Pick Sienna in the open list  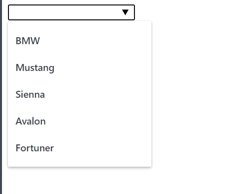80,94
